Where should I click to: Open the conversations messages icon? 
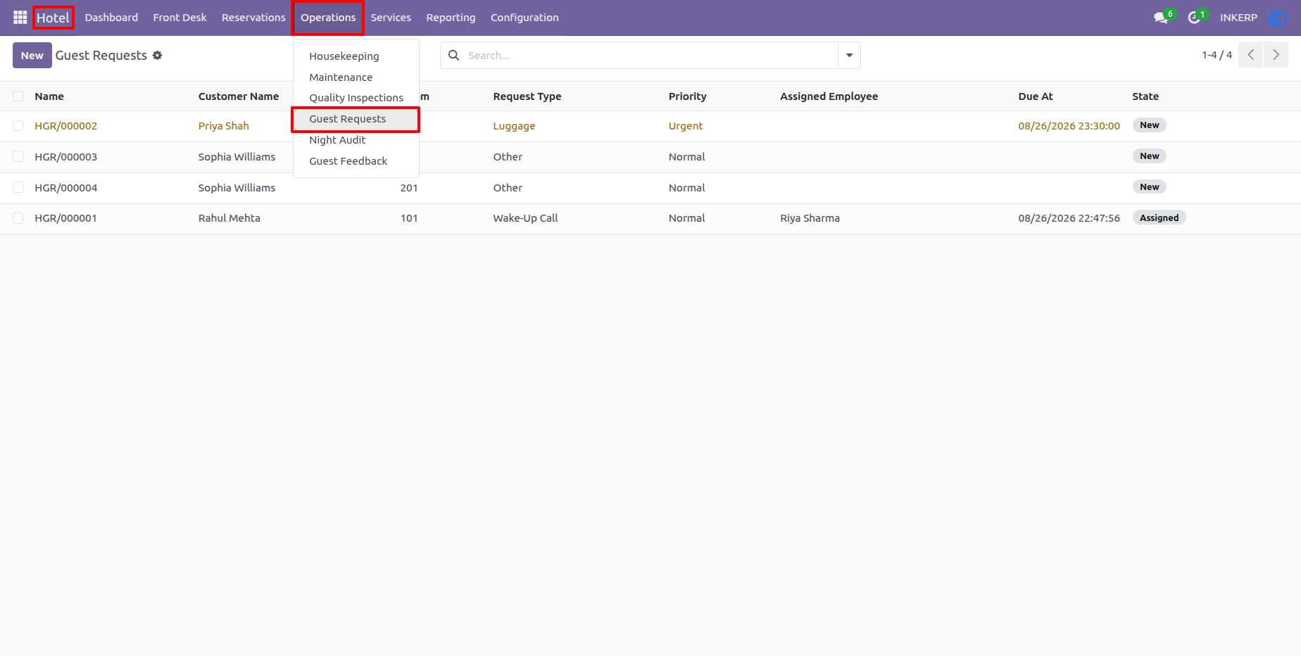coord(1161,18)
